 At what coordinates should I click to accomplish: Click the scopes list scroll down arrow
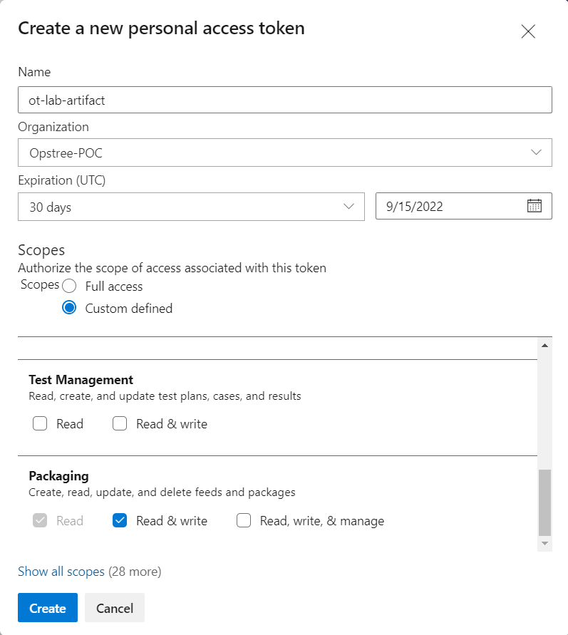[x=544, y=544]
